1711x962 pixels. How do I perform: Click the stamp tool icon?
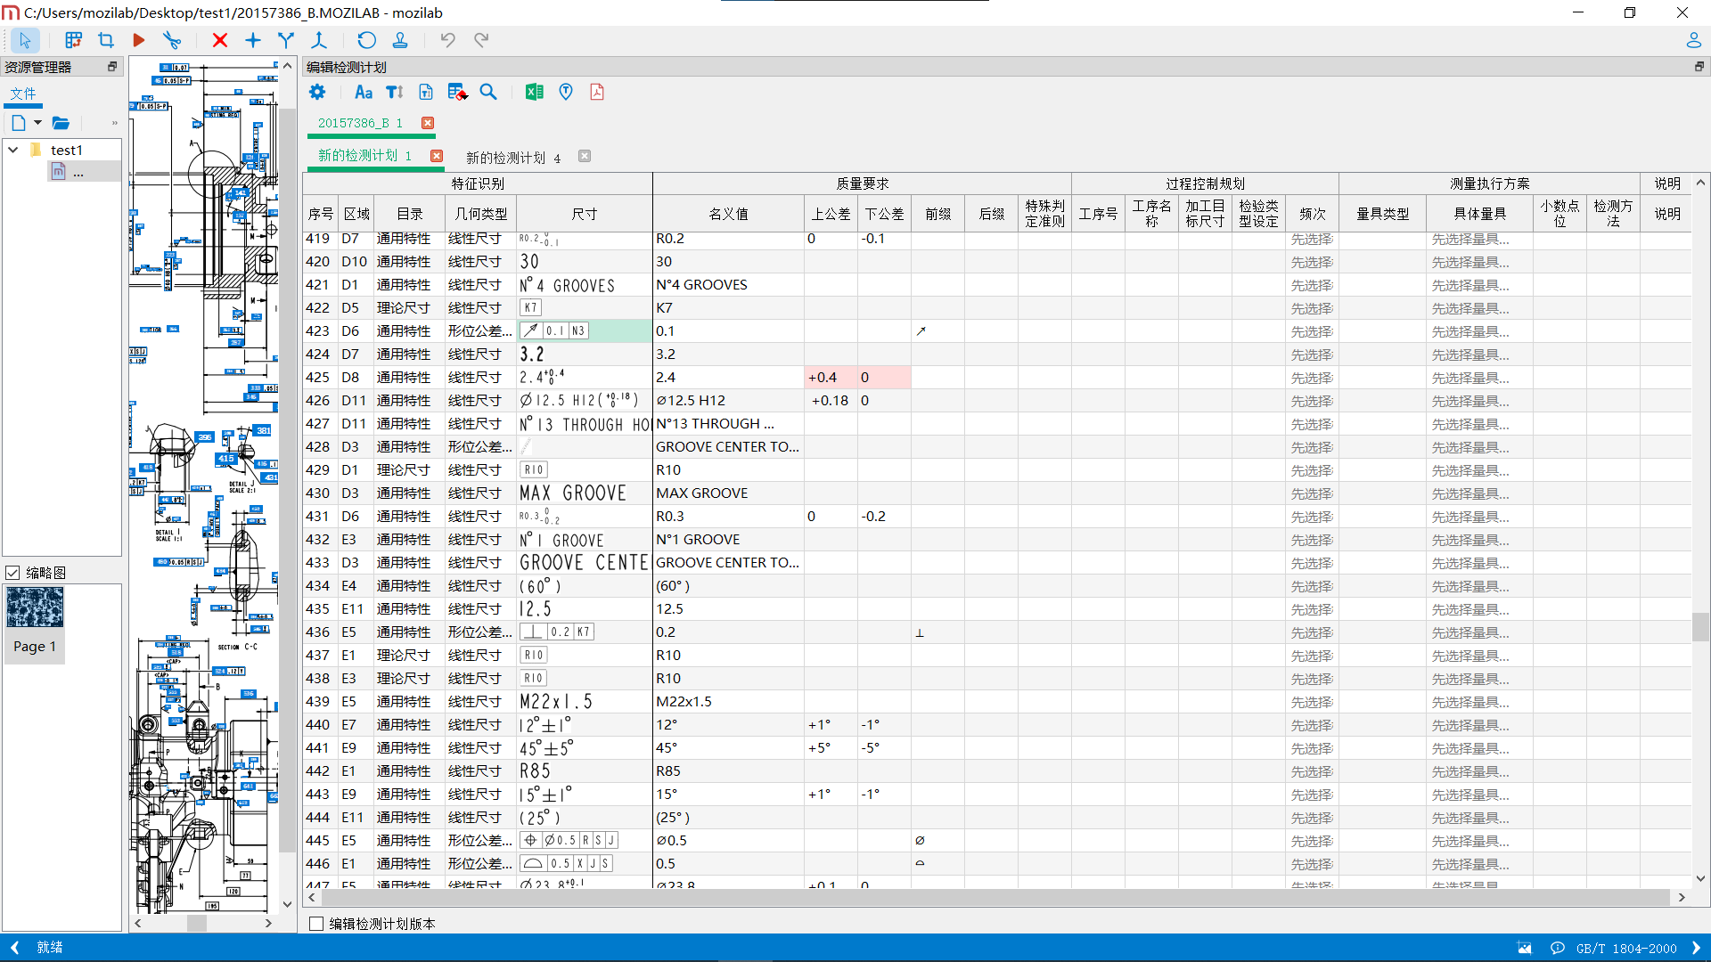click(400, 40)
